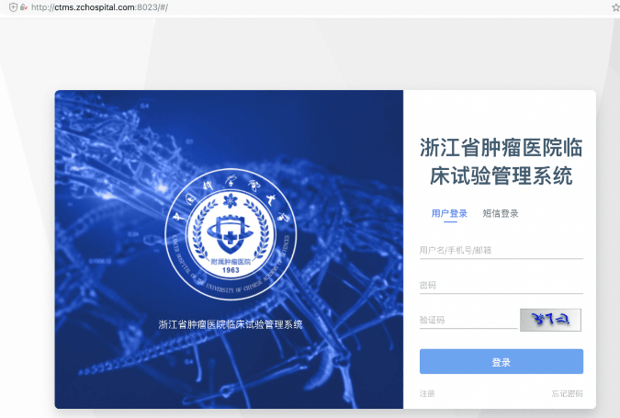Focus the 用户名/手机号/邮箱 input field
620x418 pixels.
tap(501, 250)
